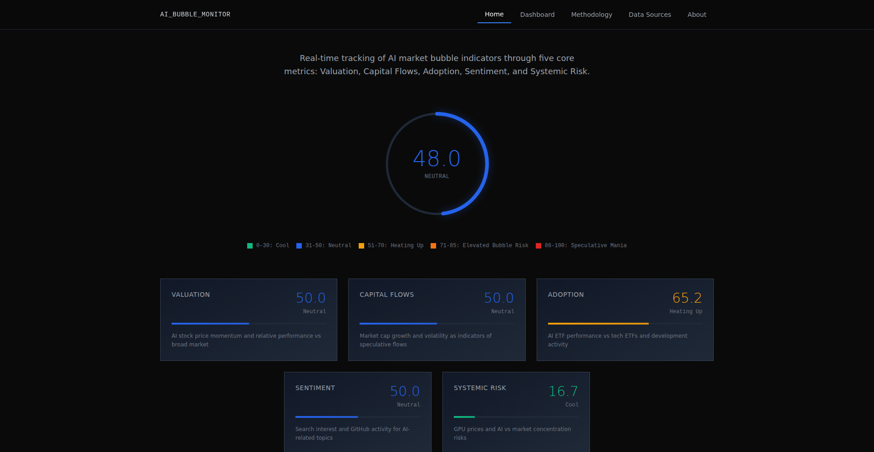Open the ADOPTION metric card

click(625, 319)
